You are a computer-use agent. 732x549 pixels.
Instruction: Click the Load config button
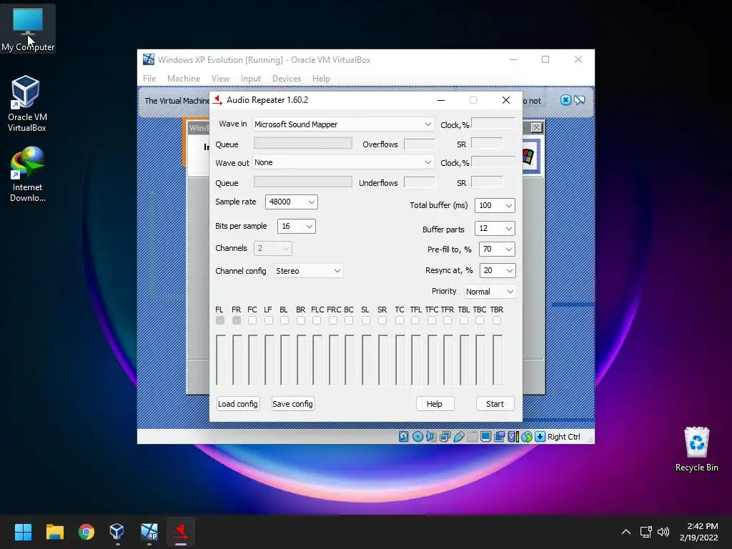coord(237,404)
